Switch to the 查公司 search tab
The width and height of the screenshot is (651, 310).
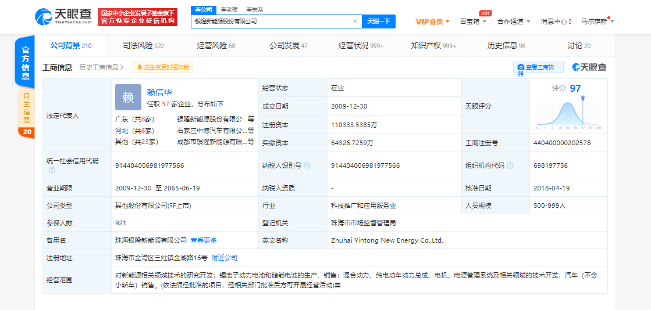pyautogui.click(x=204, y=9)
